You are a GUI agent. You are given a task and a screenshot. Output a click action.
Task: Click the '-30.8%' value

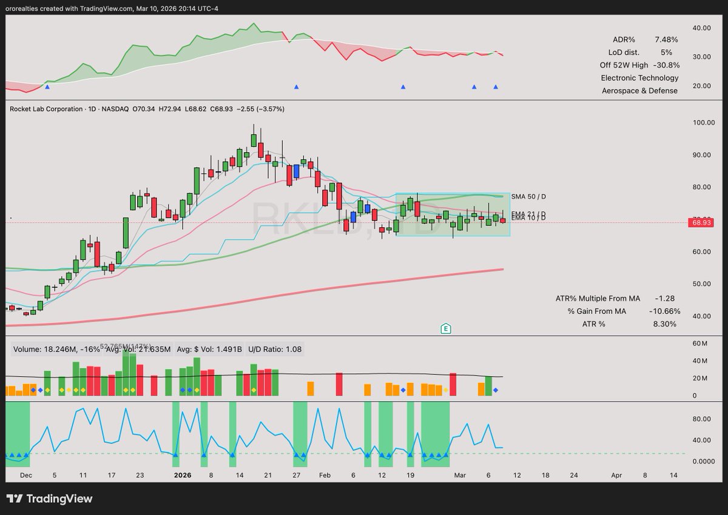667,65
